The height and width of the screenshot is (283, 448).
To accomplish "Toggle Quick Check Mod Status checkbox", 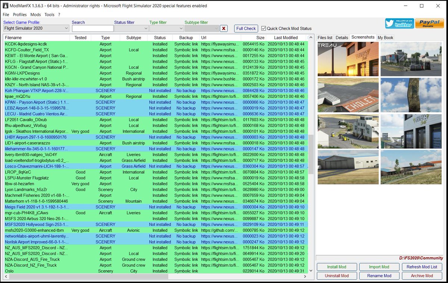I will click(x=264, y=28).
